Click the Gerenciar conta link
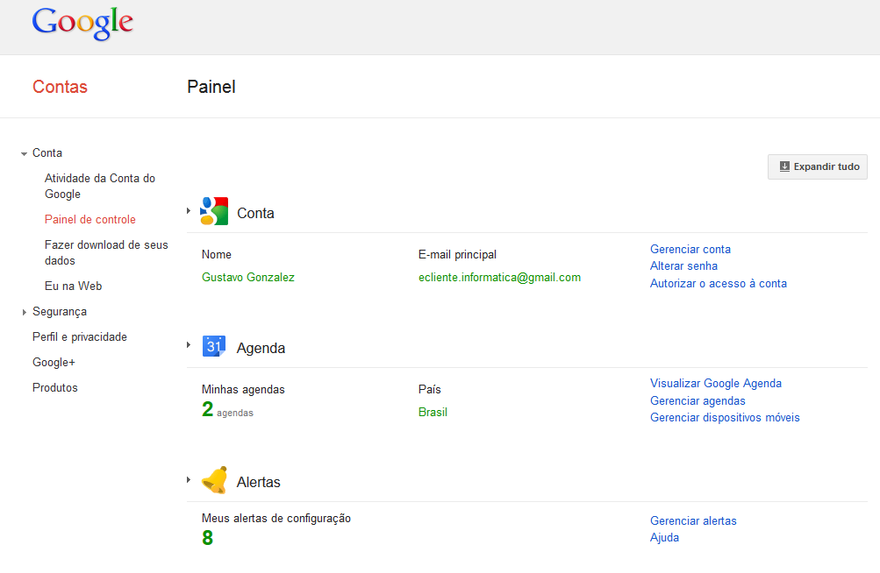The height and width of the screenshot is (573, 880). (x=690, y=249)
